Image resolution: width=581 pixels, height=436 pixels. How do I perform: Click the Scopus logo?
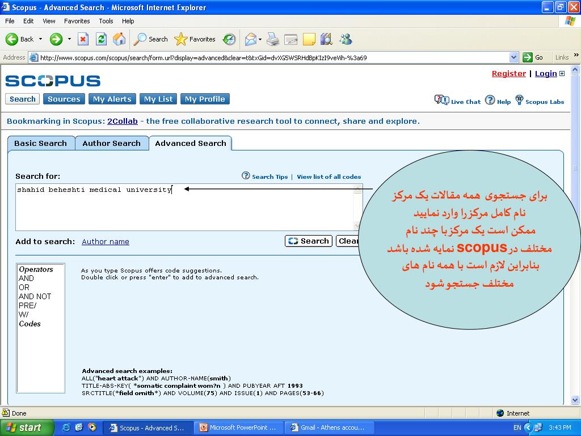pos(53,81)
